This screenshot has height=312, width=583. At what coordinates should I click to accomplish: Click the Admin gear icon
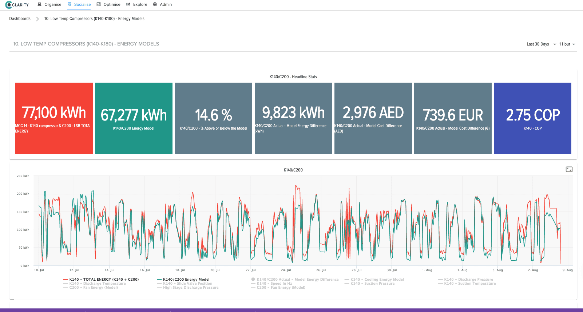click(155, 4)
